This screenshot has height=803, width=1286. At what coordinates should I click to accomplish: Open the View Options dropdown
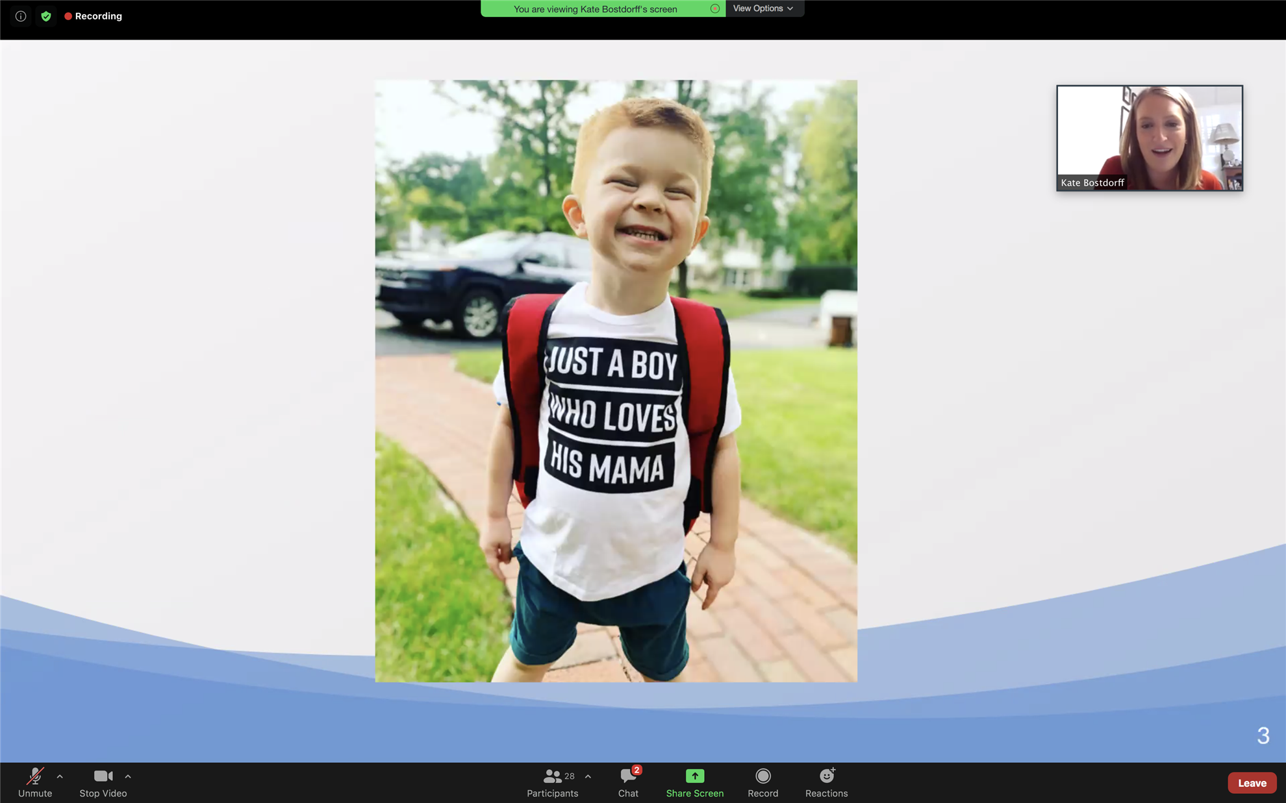click(764, 8)
